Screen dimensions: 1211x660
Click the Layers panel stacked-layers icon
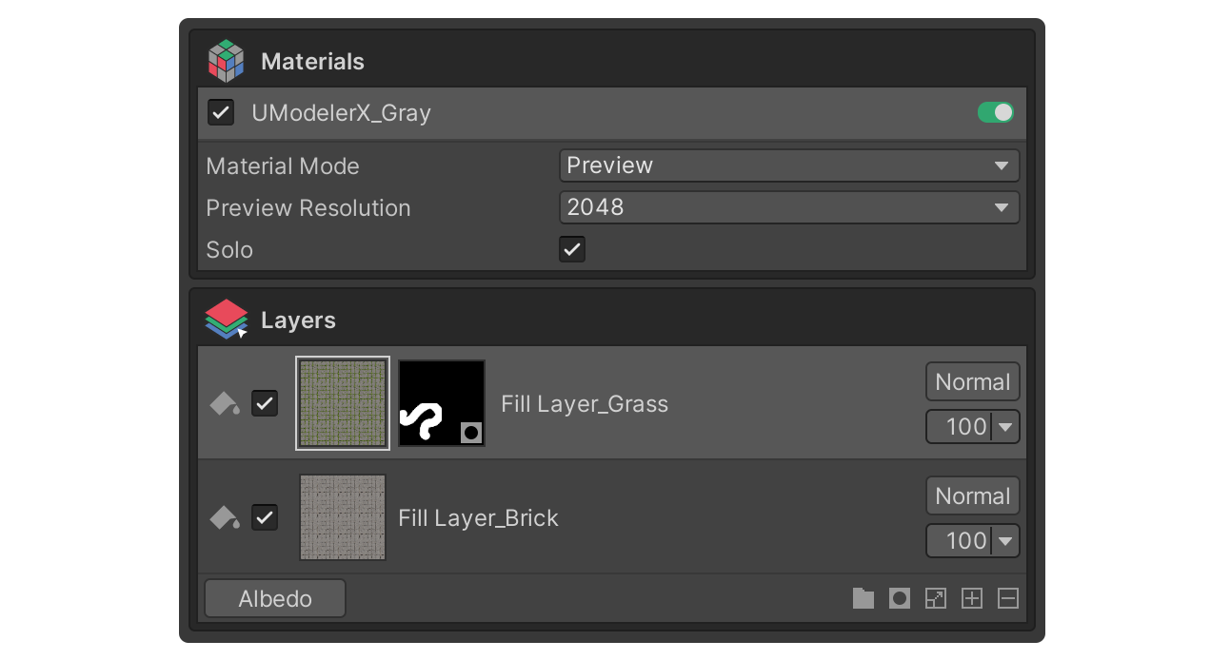point(225,319)
